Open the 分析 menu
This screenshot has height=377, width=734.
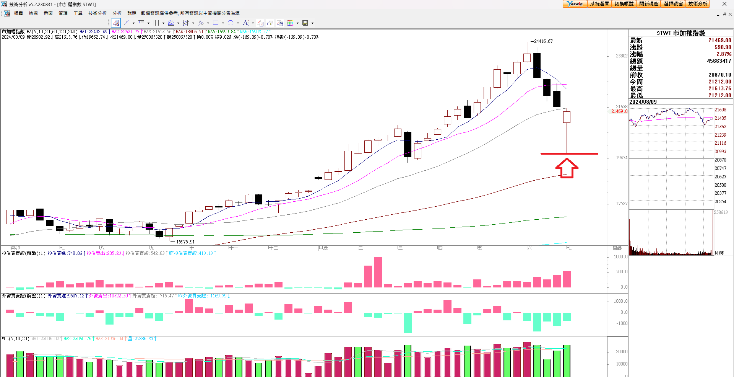pyautogui.click(x=117, y=13)
